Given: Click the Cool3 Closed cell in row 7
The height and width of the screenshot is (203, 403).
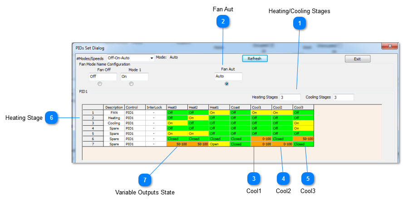Looking at the screenshot, I should [304, 144].
